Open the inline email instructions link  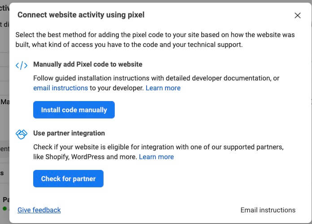(61, 88)
